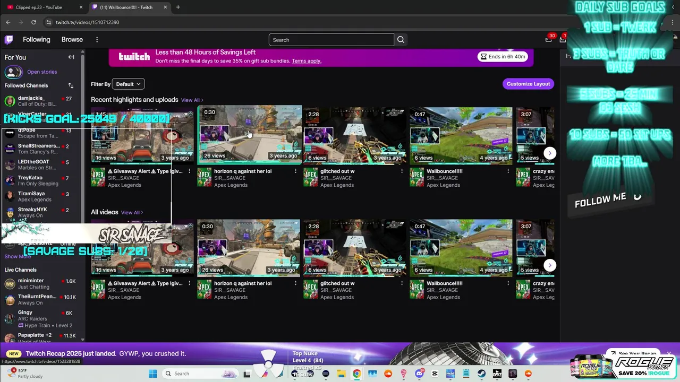This screenshot has width=680, height=382.
Task: Open Chrome from the taskbar
Action: pos(356,374)
